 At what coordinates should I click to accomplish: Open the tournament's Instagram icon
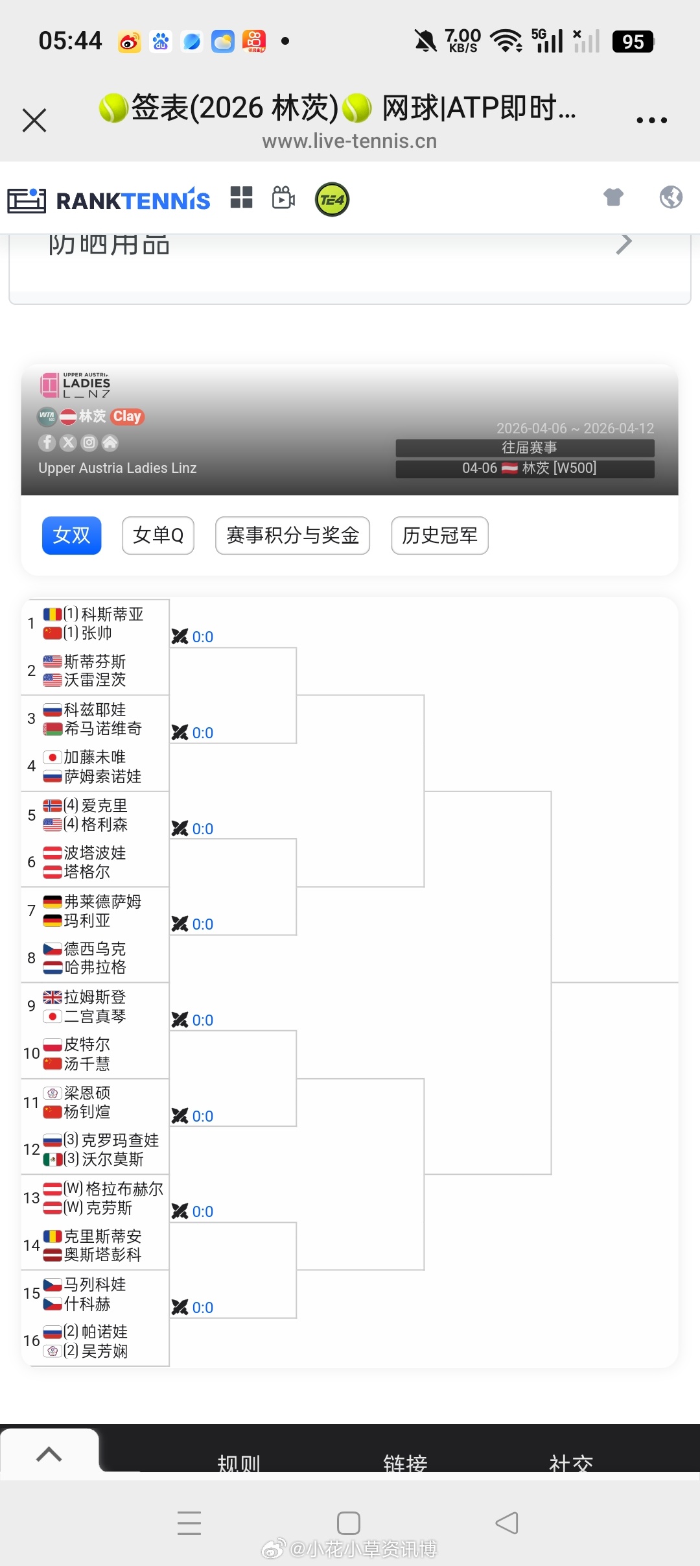pyautogui.click(x=89, y=442)
